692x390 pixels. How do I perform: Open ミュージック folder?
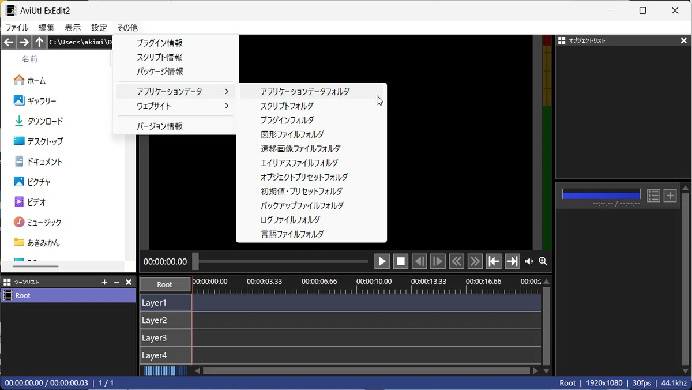tap(37, 222)
